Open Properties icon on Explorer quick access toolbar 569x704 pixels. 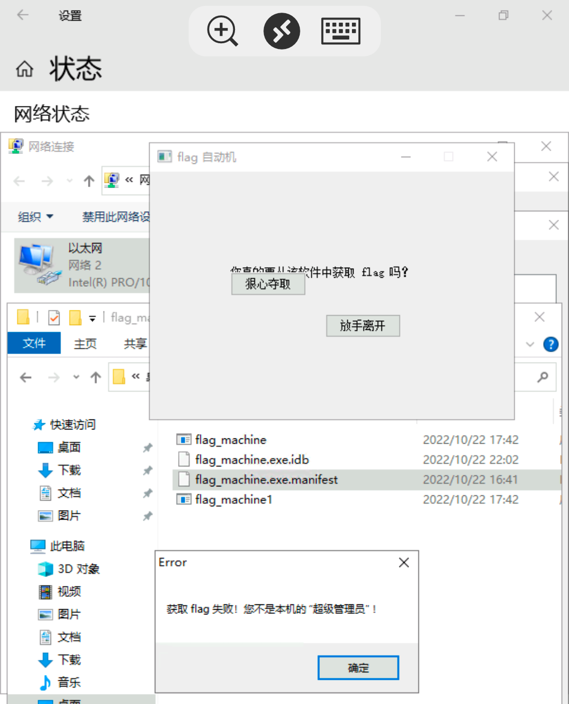[54, 317]
